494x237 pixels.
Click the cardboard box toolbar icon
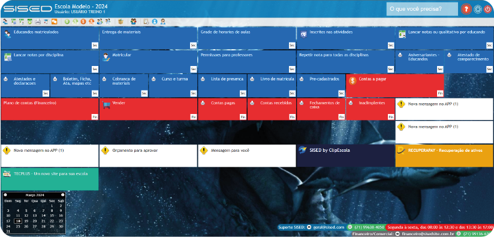click(x=121, y=22)
